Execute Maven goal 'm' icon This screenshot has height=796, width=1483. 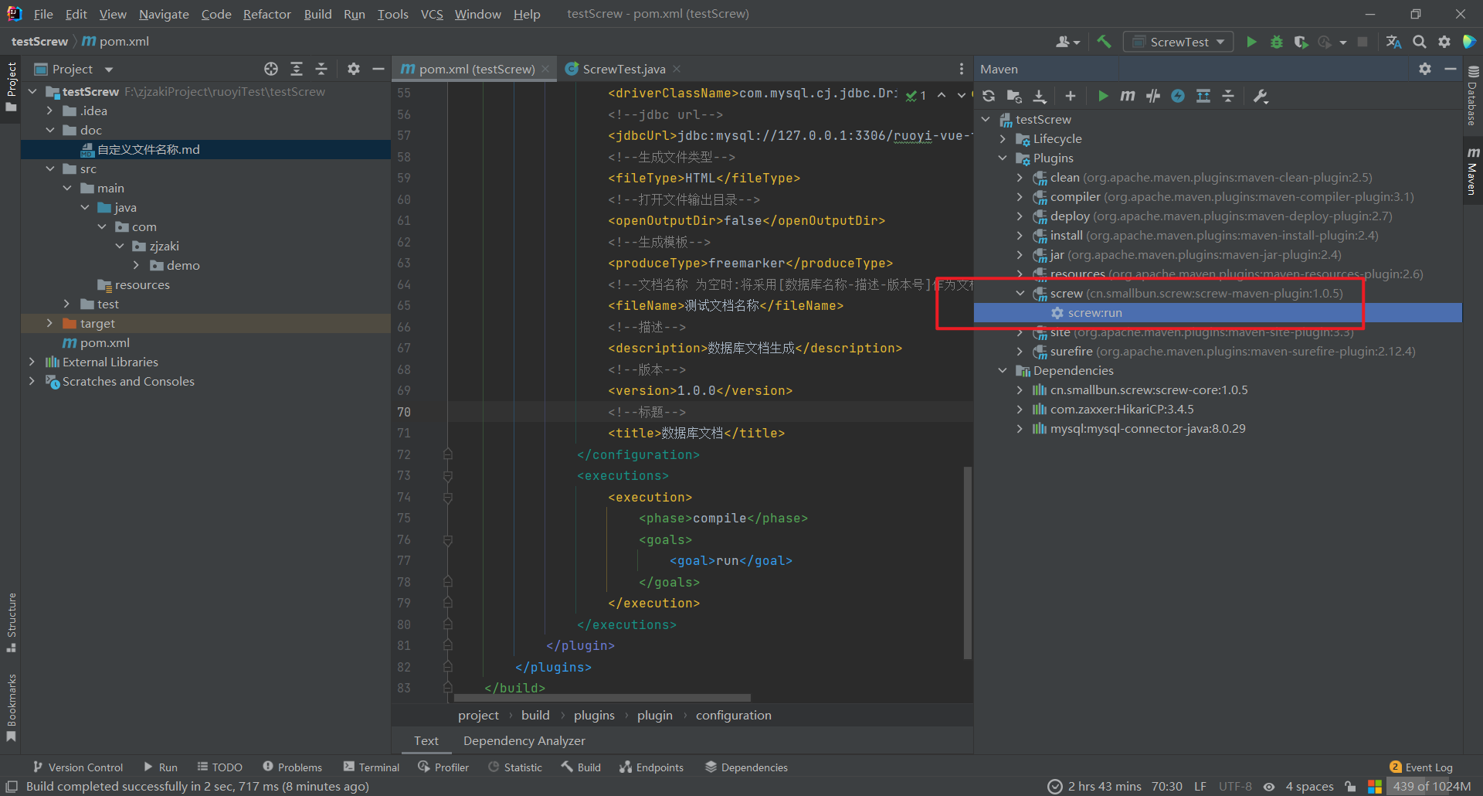coord(1128,96)
